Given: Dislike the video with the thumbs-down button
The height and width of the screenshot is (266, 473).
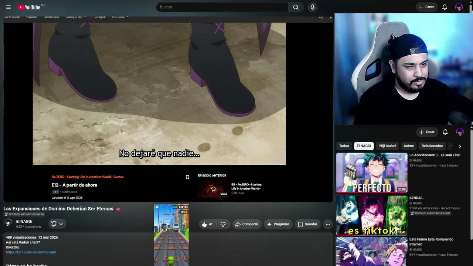Looking at the screenshot, I should [x=223, y=224].
